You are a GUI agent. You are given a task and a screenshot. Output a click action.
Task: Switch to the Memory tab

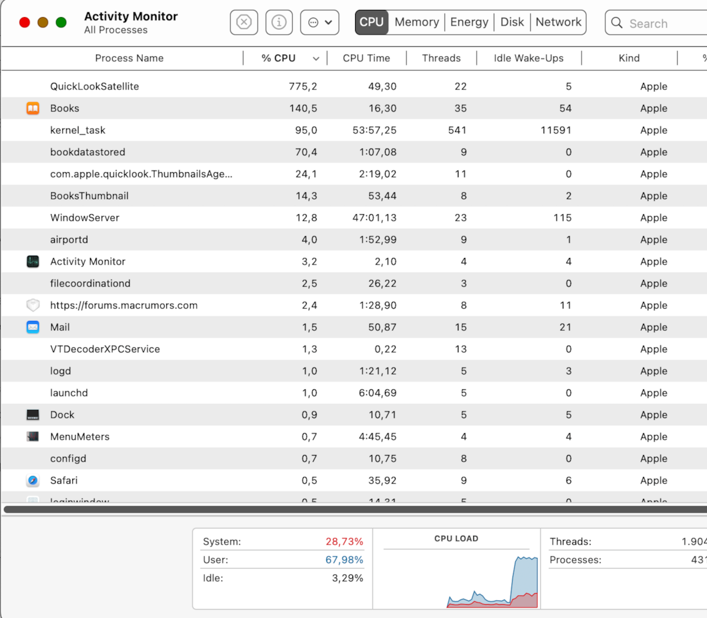tap(416, 22)
